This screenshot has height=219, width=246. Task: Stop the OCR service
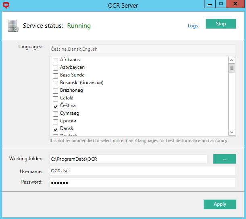tap(221, 24)
